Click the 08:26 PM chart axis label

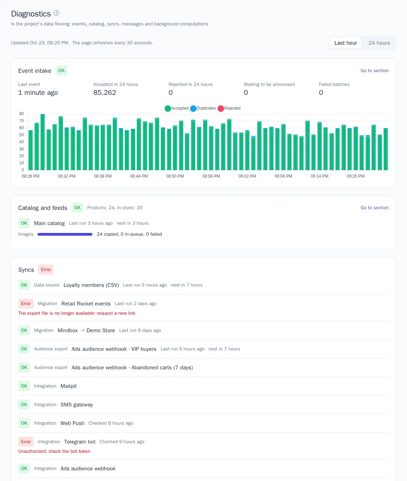pyautogui.click(x=31, y=176)
